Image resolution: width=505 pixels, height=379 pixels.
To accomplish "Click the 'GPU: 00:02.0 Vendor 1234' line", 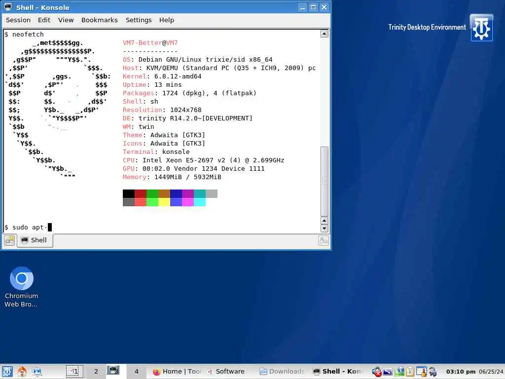I will 193,168.
